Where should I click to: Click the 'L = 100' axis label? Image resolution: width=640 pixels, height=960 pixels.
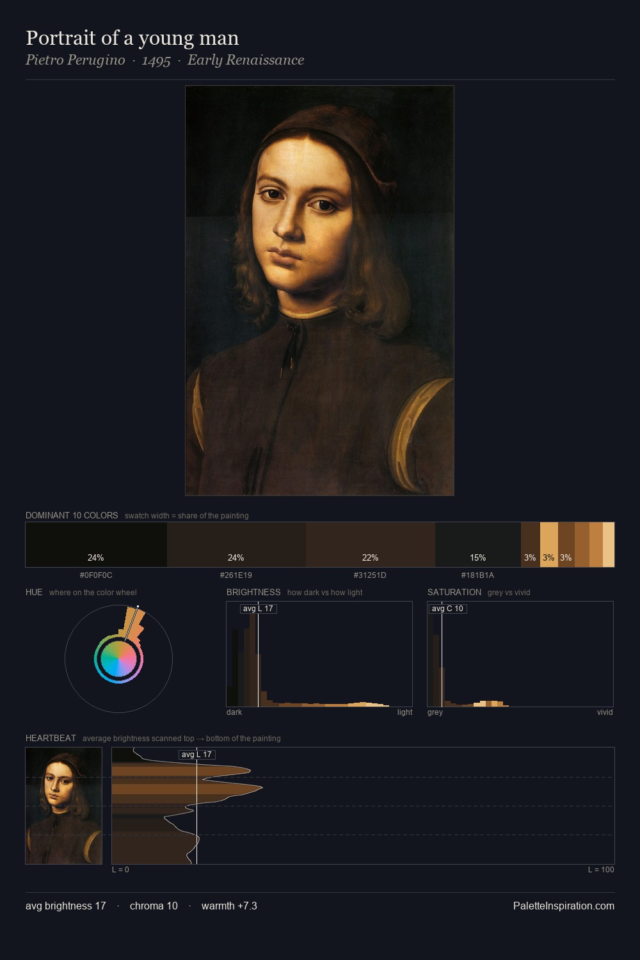point(601,870)
